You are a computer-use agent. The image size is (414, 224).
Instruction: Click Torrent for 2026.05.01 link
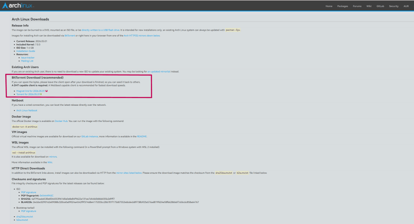28,94
